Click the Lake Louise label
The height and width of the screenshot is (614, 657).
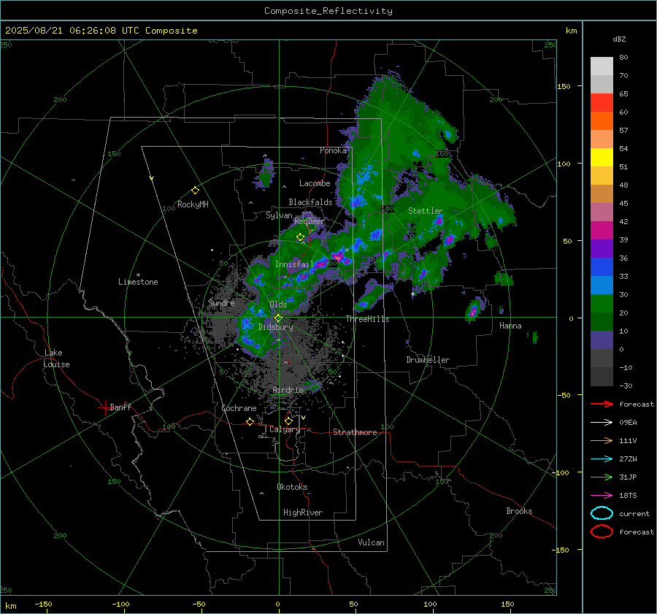click(56, 358)
